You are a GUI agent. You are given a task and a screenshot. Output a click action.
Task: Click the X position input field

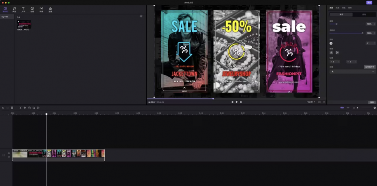(x=335, y=62)
